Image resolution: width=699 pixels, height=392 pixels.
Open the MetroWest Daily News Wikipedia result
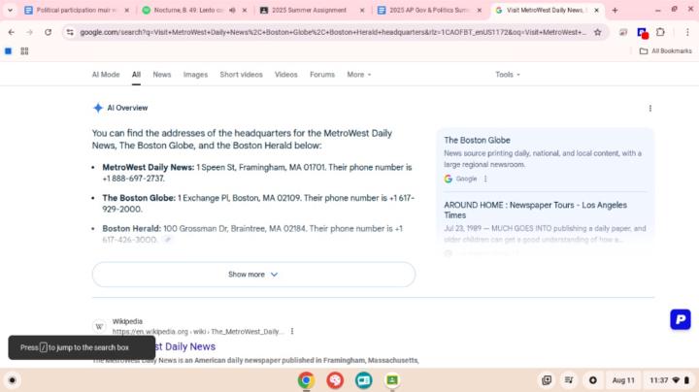pyautogui.click(x=185, y=346)
